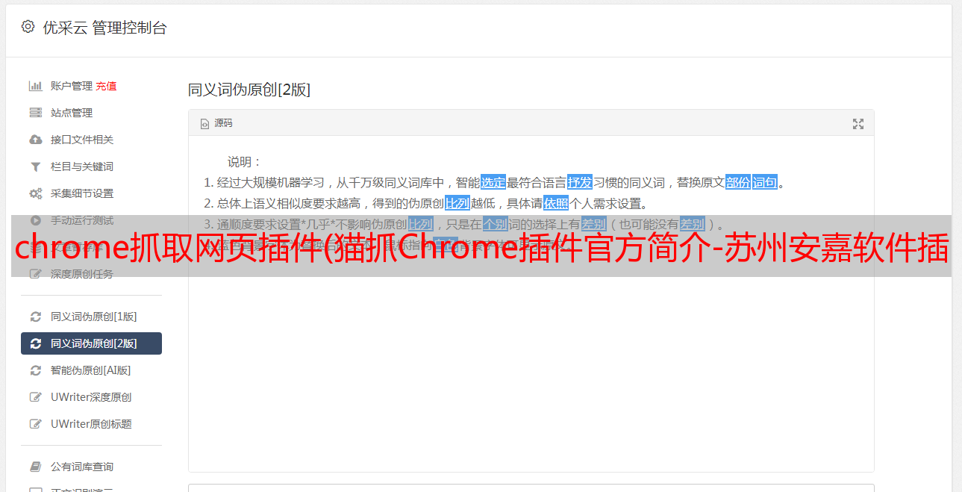Click highlighted word 选定 in editor text

pyautogui.click(x=493, y=182)
